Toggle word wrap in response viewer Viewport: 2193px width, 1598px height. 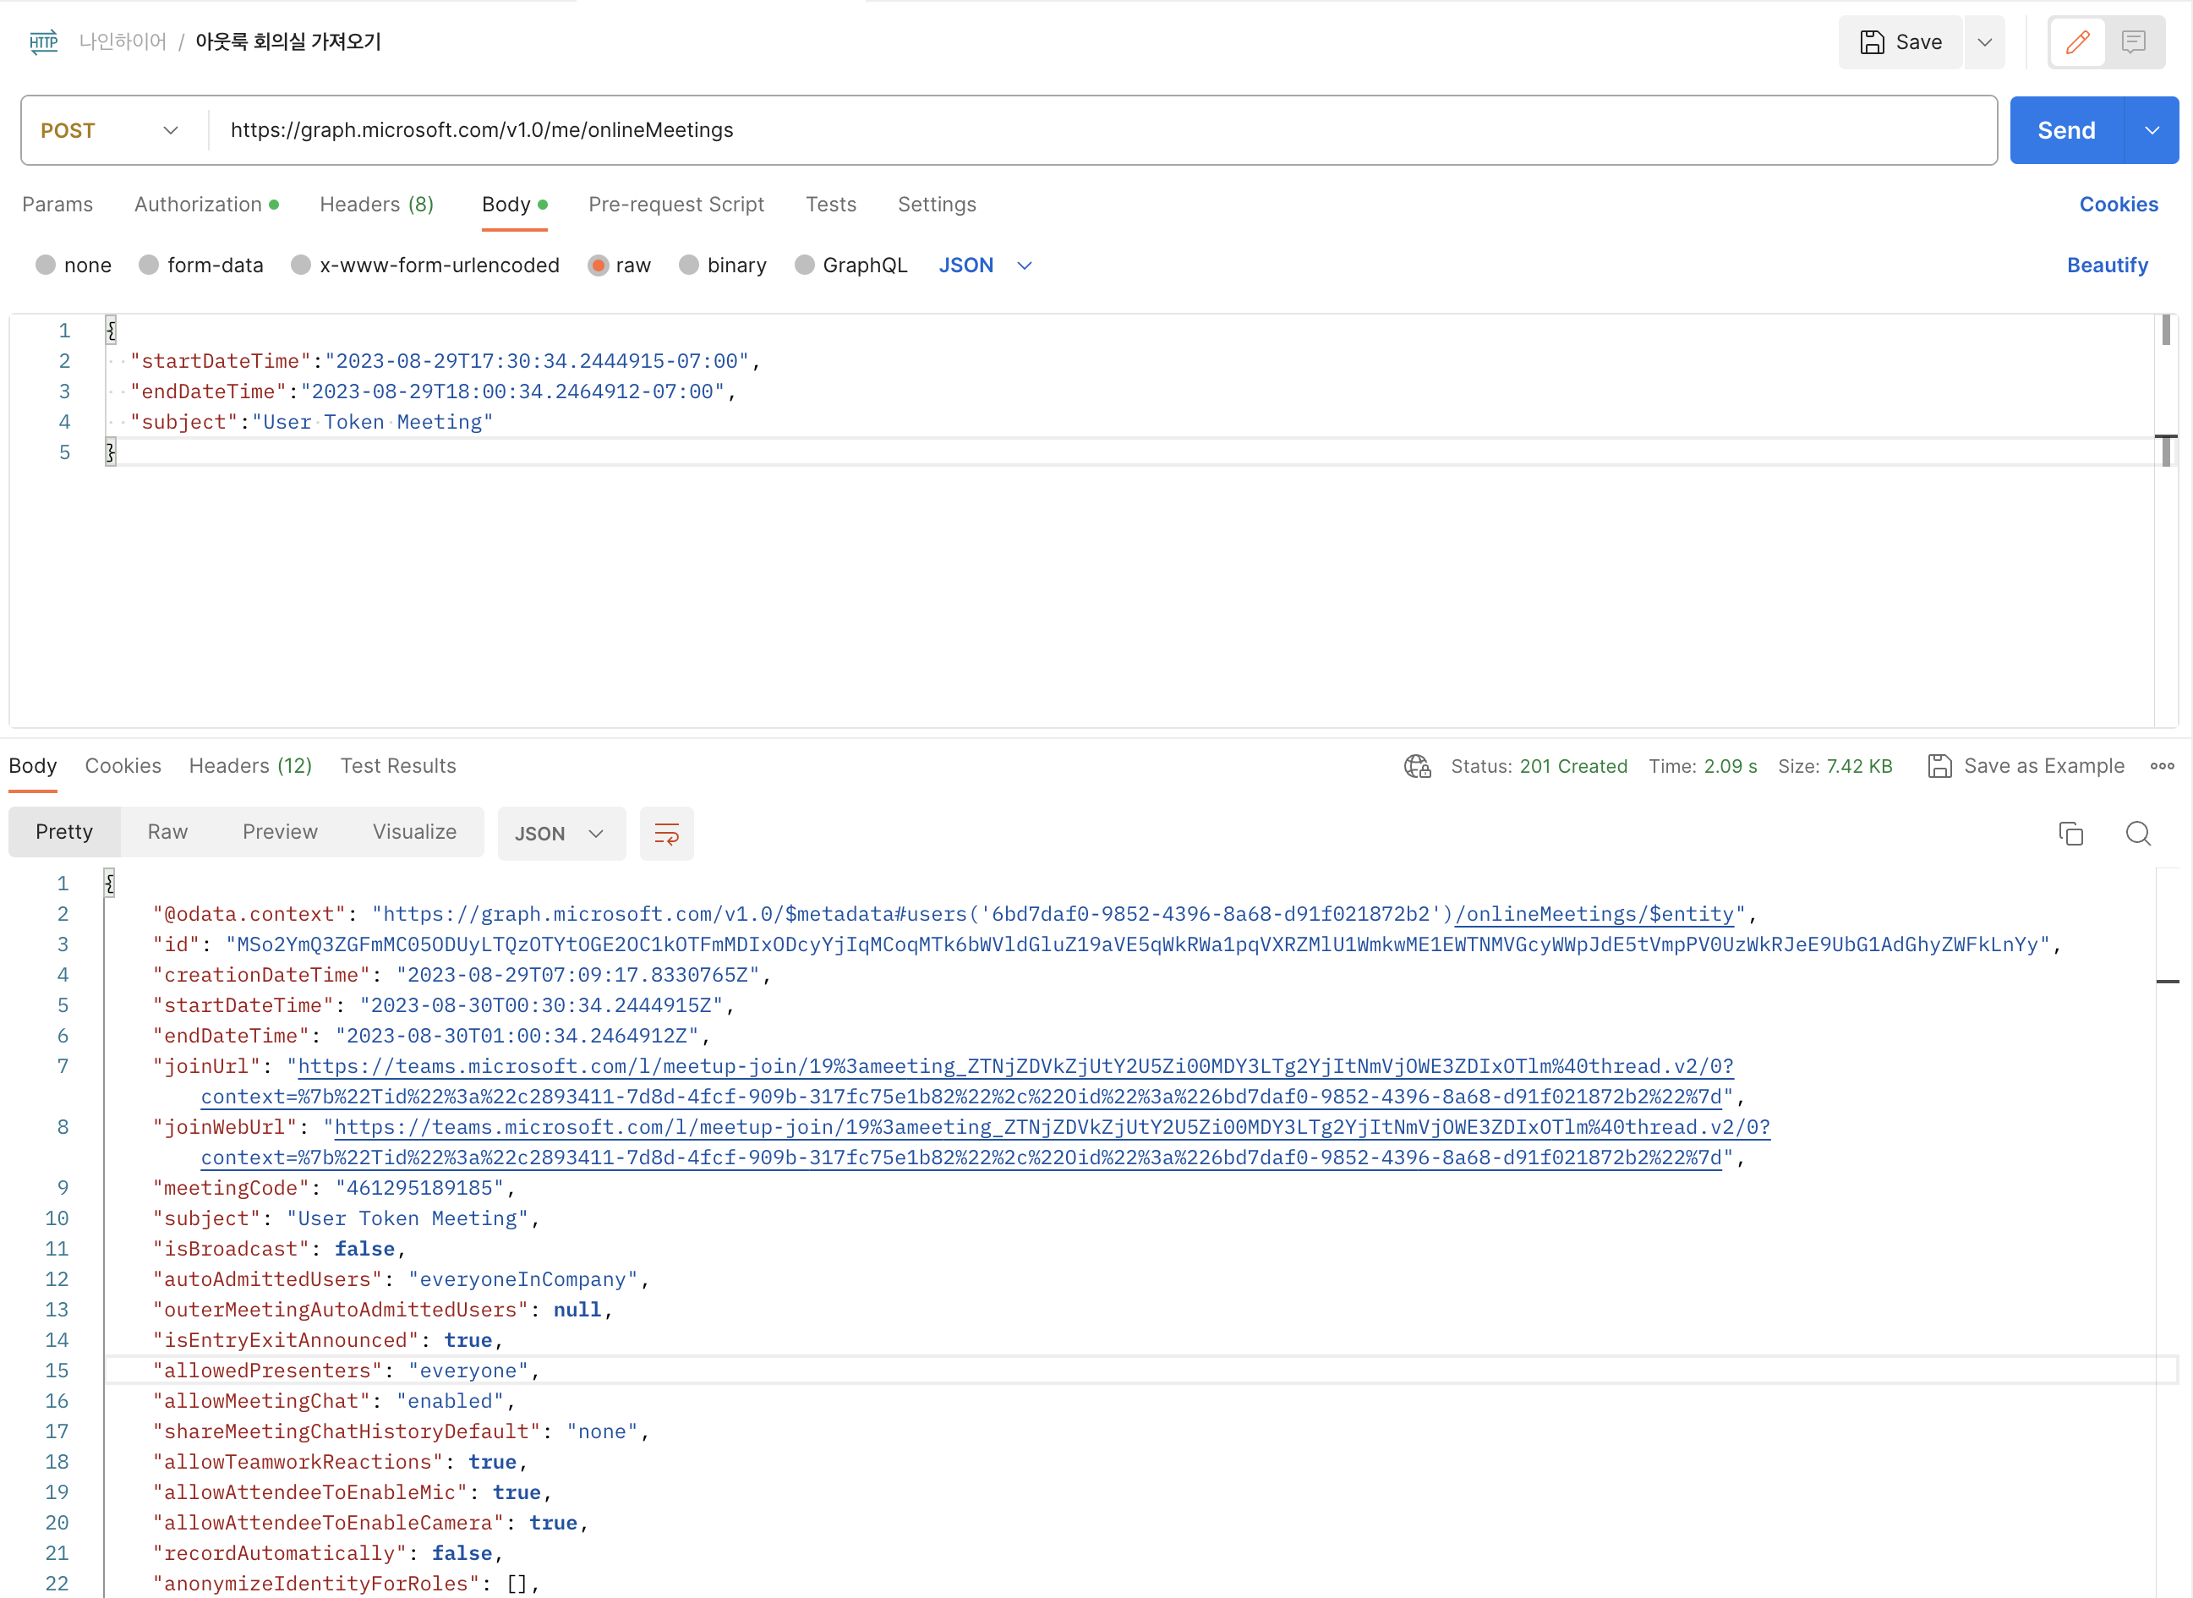(666, 833)
